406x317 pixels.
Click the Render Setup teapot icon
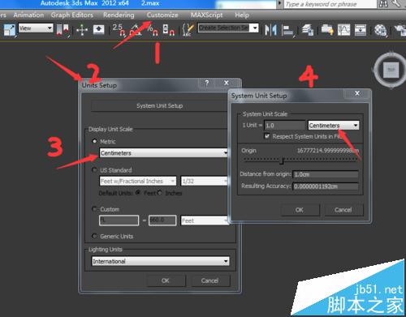point(400,30)
